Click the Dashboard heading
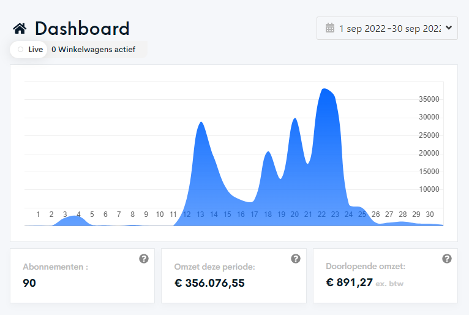Screen dimensions: 469x315 point(82,29)
